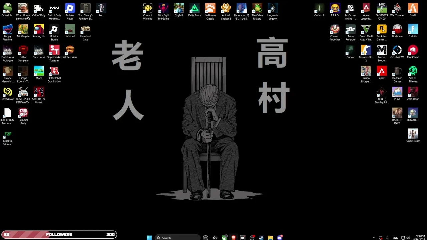Open the Roblox Studio icon
Image resolution: width=427 pixels, height=240 pixels.
pos(54,33)
